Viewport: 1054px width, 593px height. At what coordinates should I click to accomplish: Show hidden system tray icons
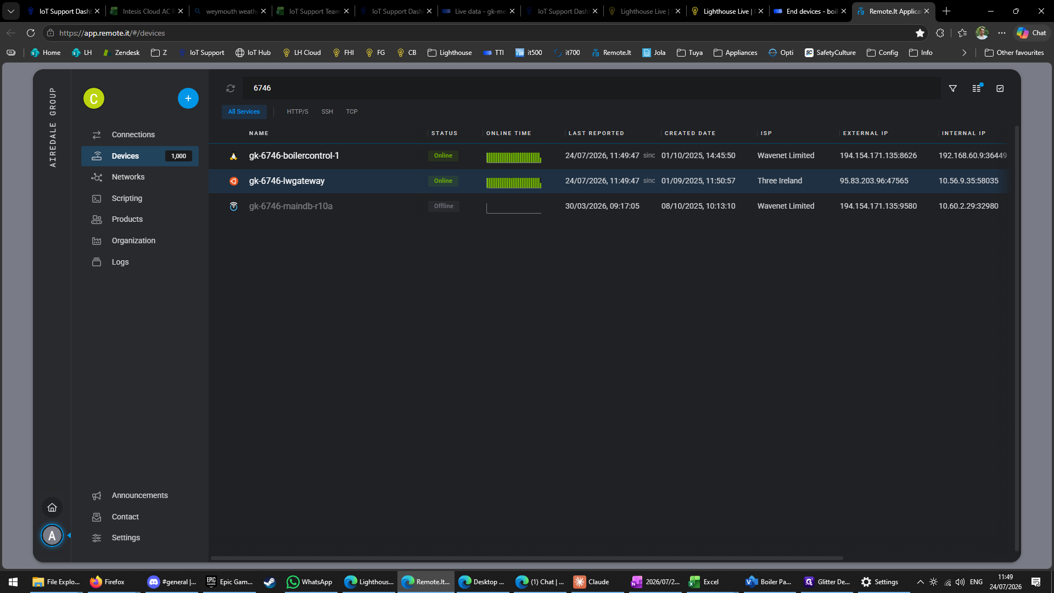(x=920, y=582)
